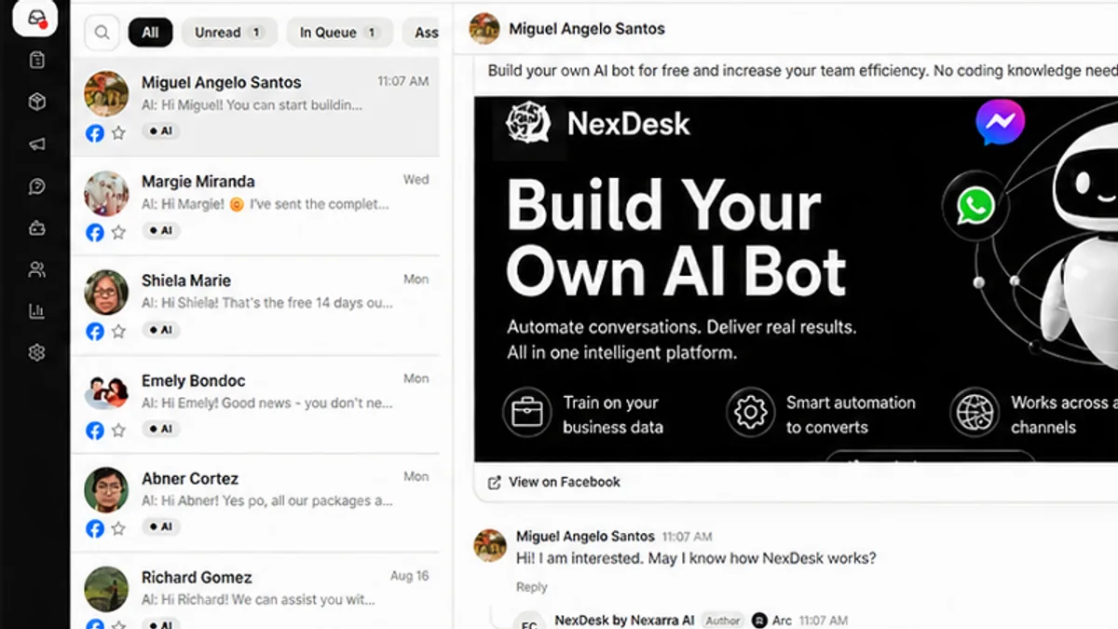Click Facebook icon on Miguel Angelo Santos row

[x=94, y=133]
